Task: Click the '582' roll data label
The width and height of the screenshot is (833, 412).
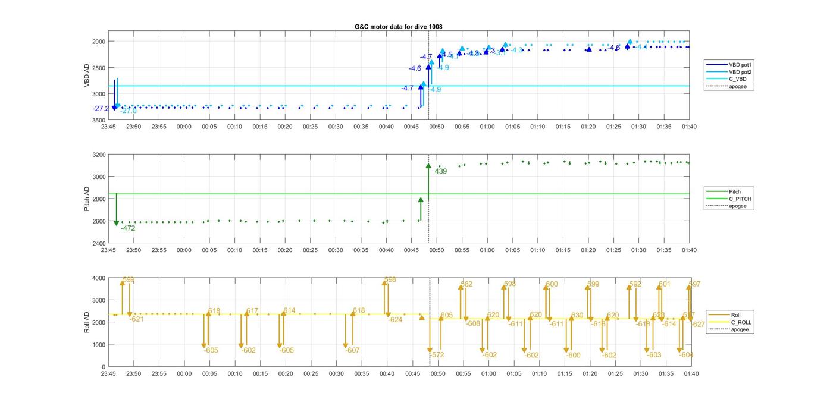Action: pyautogui.click(x=466, y=284)
